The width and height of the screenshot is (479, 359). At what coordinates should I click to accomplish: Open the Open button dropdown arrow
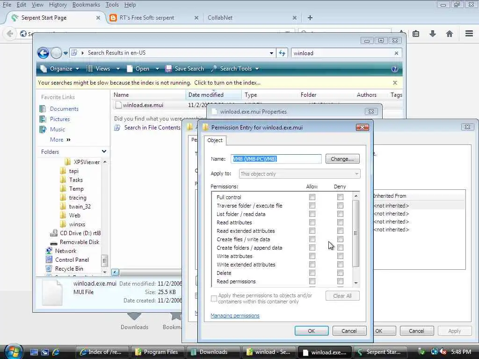157,69
